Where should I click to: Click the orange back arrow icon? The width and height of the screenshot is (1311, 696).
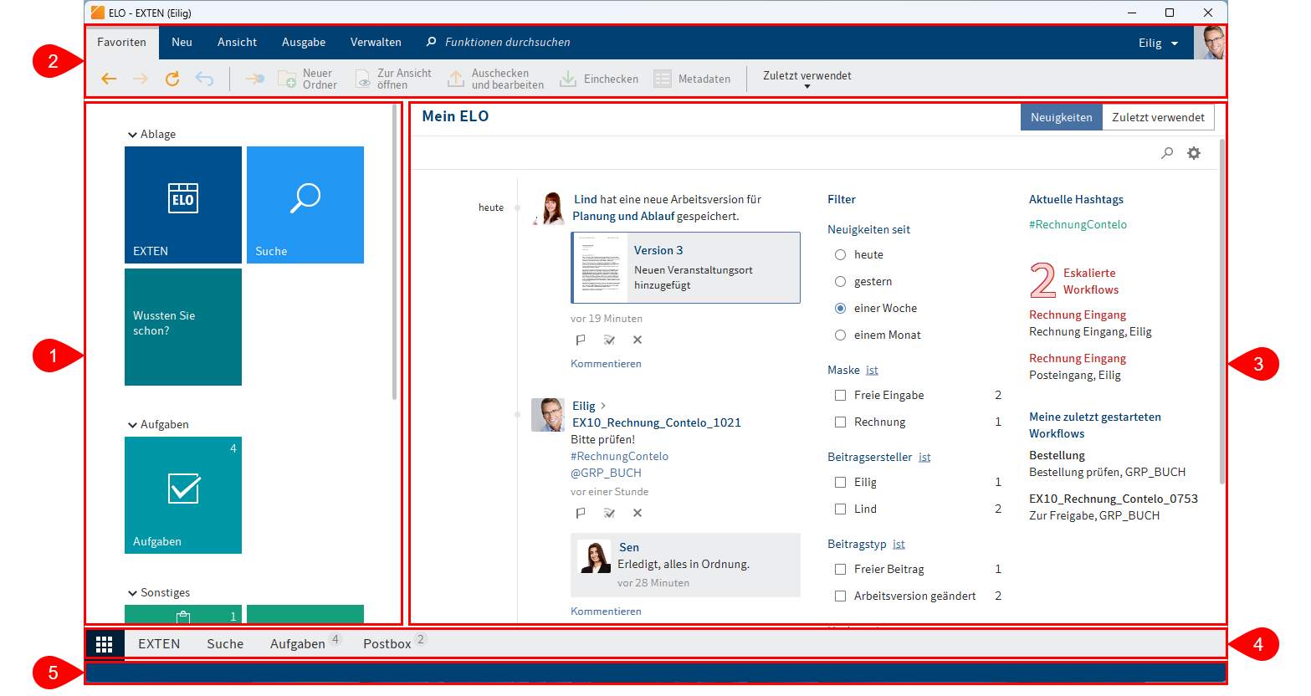tap(109, 79)
